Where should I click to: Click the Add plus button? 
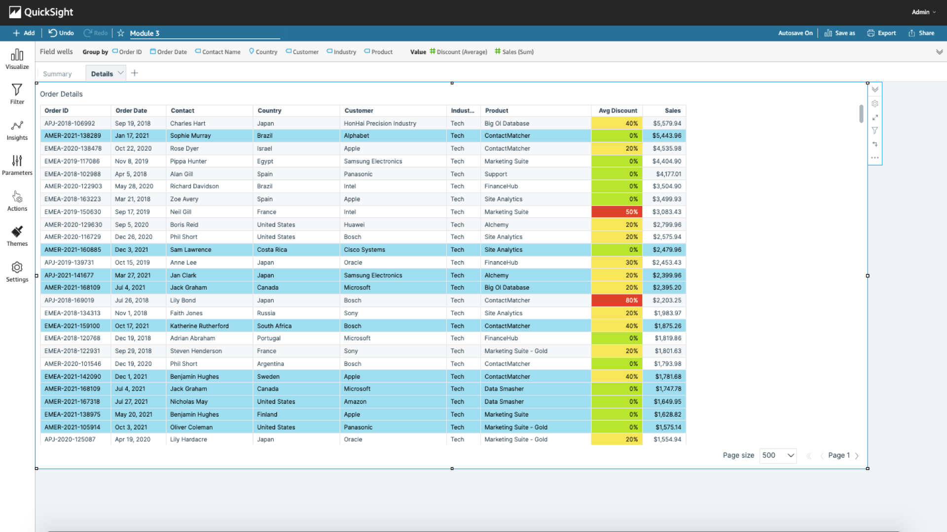click(24, 33)
